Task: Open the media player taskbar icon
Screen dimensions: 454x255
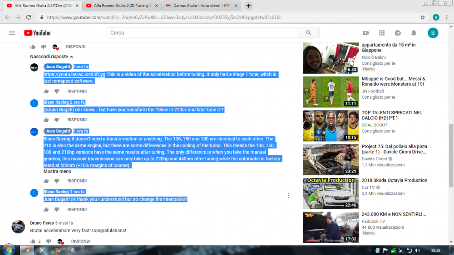Action: (42, 250)
